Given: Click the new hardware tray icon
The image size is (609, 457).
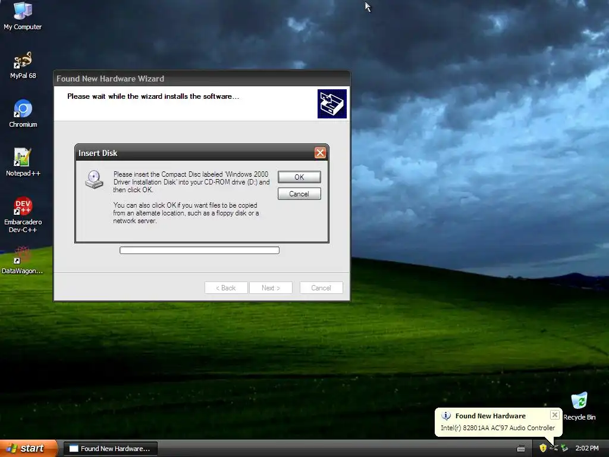Looking at the screenshot, I should [x=565, y=448].
